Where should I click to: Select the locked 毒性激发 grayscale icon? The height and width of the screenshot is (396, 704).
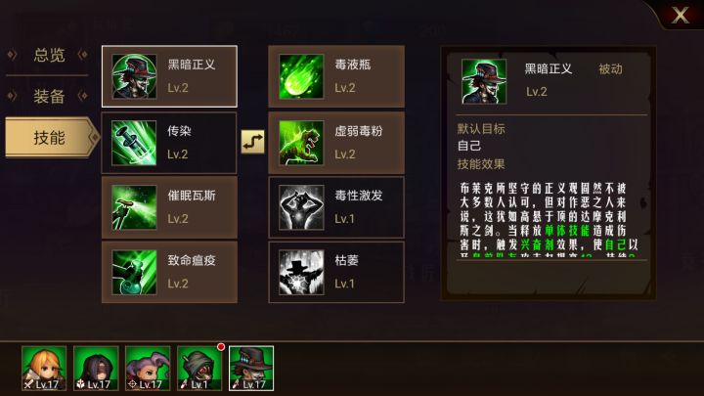tap(301, 207)
